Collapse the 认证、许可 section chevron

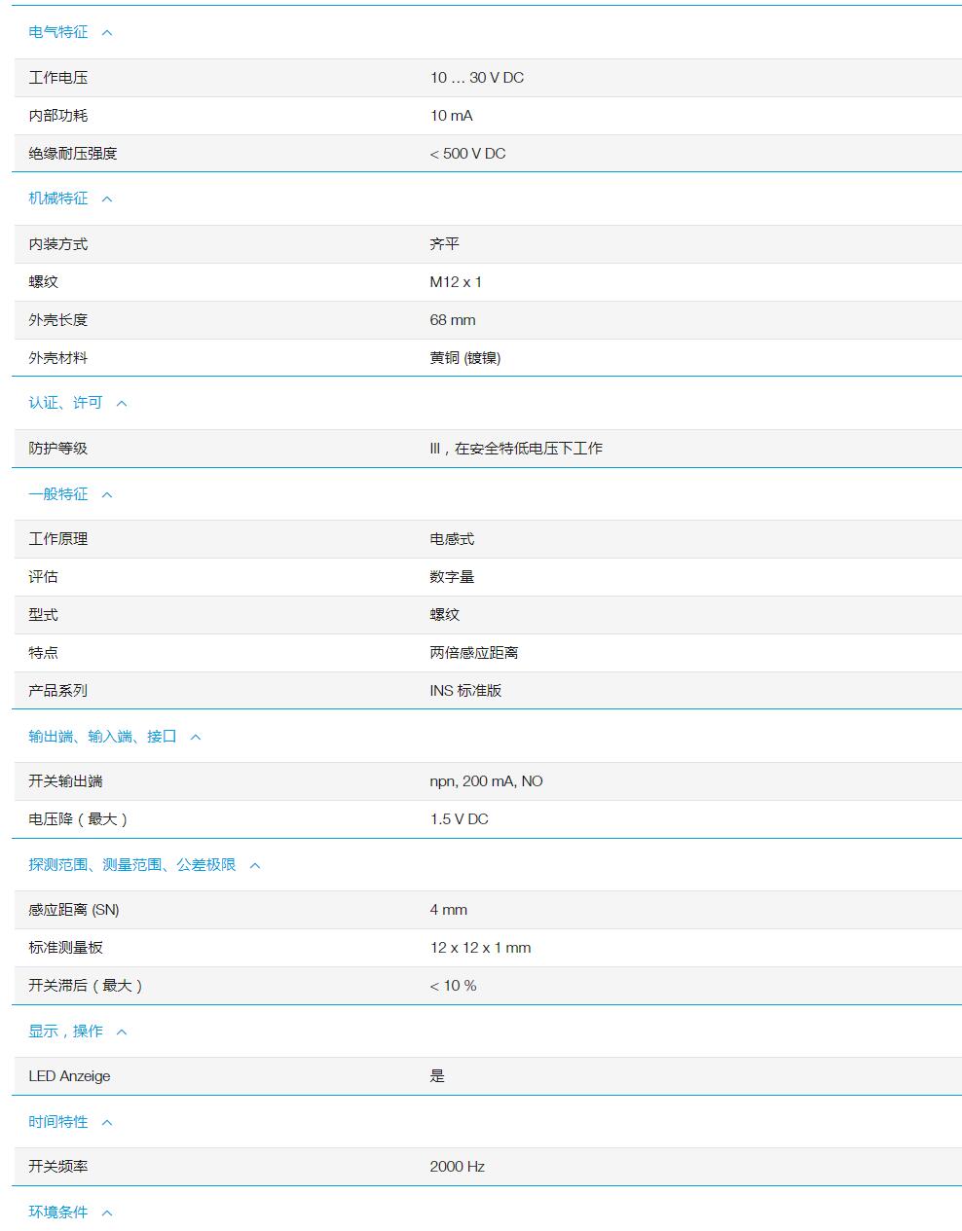(x=122, y=403)
